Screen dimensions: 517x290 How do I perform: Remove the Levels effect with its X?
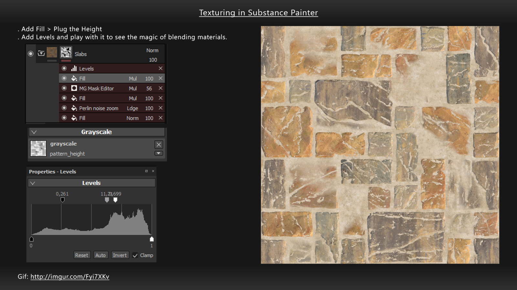160,68
